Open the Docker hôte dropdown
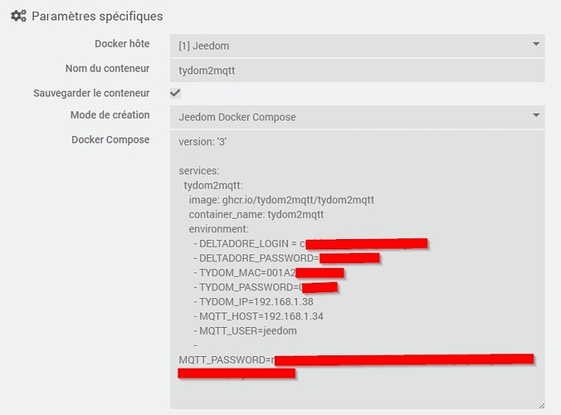 (357, 45)
